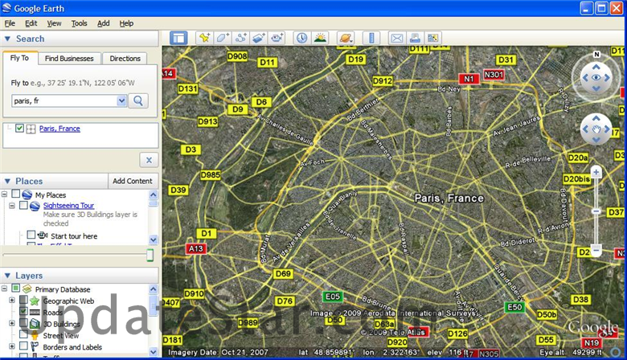Open the Add menu
Screen dimensions: 627x360
103,23
